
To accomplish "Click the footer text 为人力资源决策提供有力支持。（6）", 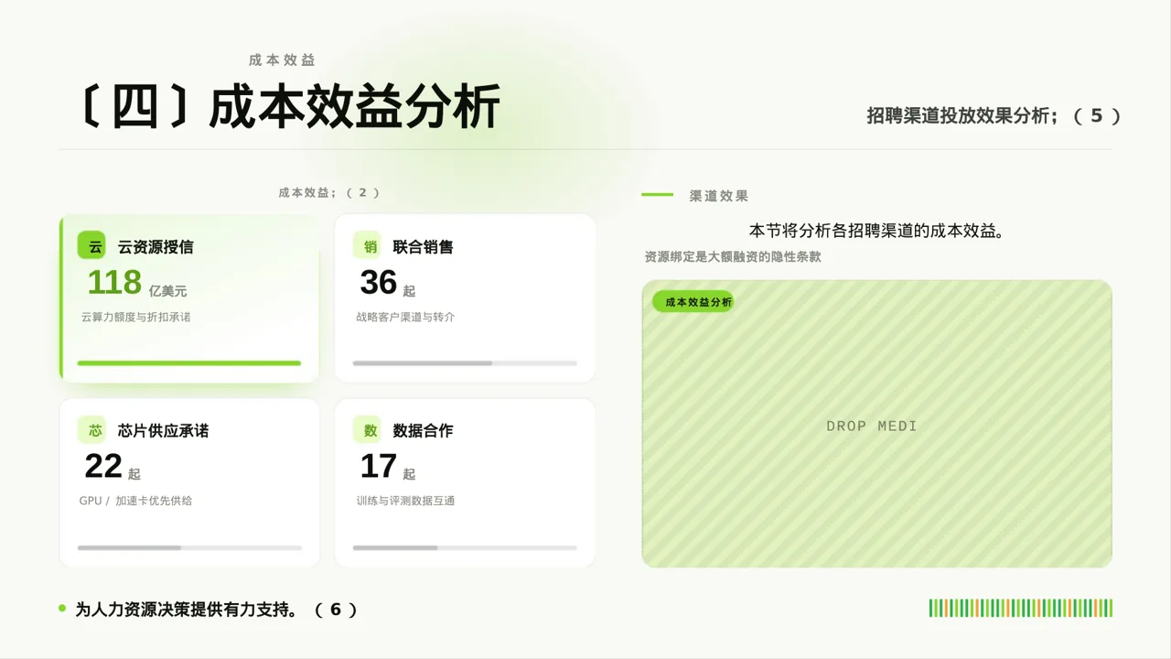I will pos(216,610).
